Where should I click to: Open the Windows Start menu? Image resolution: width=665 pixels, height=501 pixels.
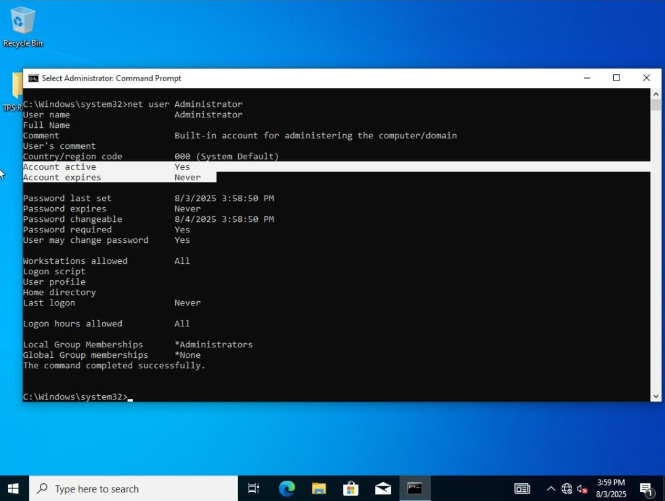pyautogui.click(x=13, y=489)
